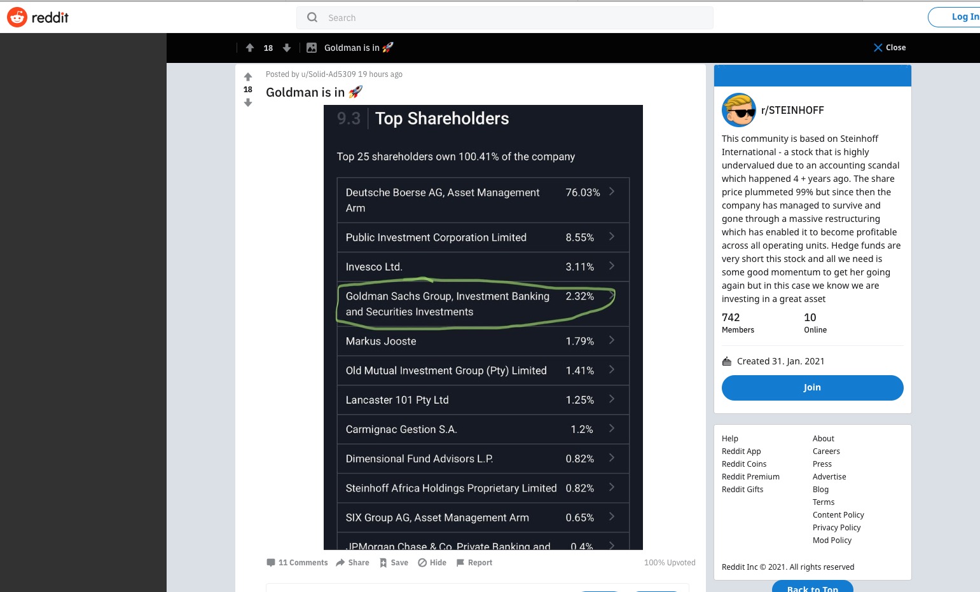Upvote the post in the black header bar
The width and height of the screenshot is (980, 592).
(x=250, y=48)
